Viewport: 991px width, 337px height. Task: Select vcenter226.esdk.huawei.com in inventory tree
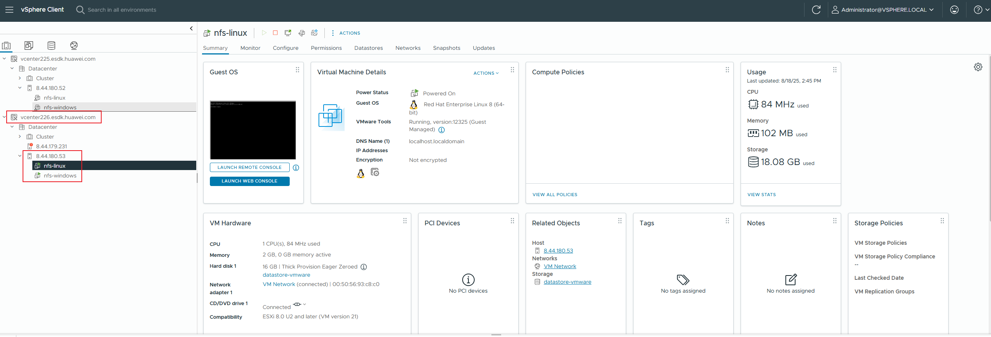(x=58, y=117)
